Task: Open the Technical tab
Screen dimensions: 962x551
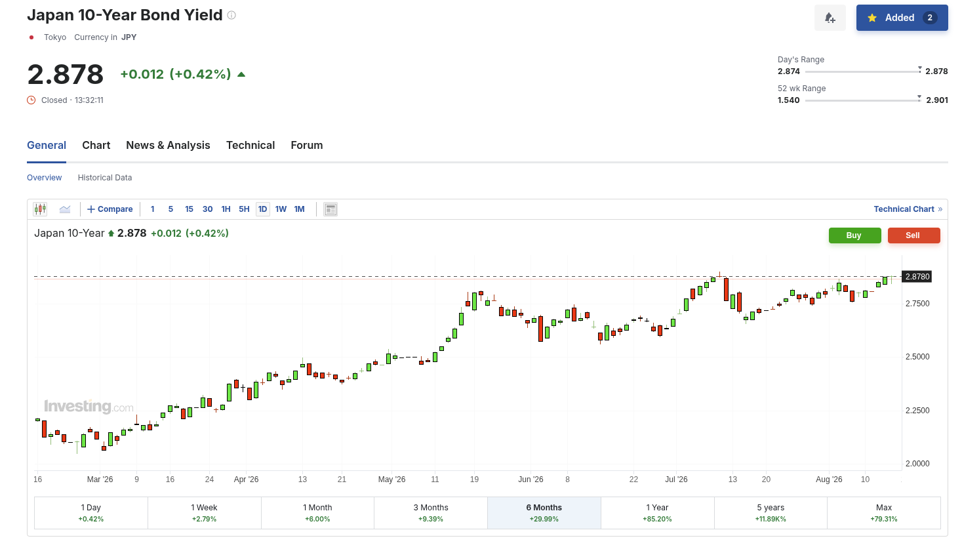Action: coord(251,146)
